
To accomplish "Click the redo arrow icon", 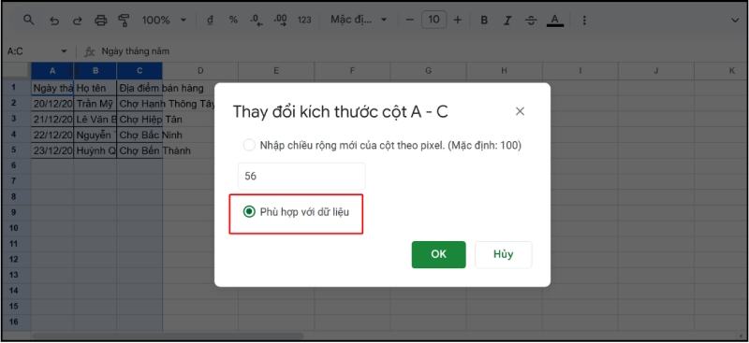I will click(x=77, y=21).
